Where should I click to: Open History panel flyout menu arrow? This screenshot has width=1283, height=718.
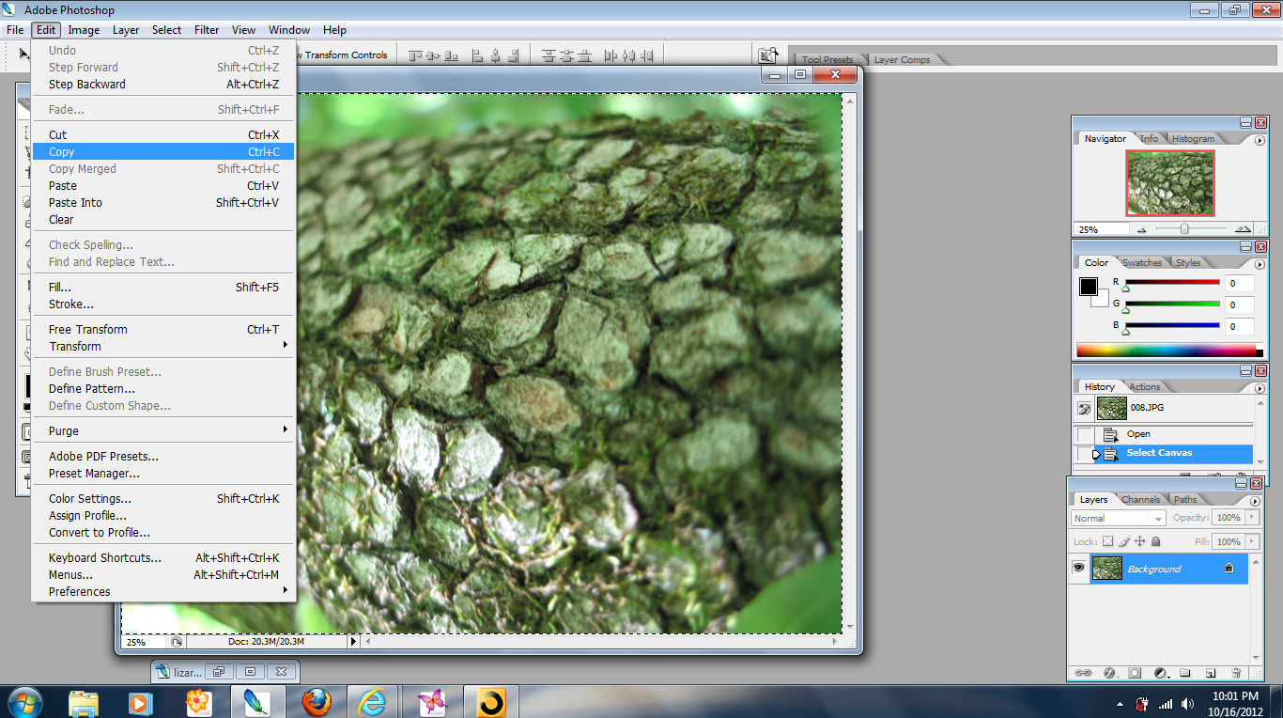pos(1259,388)
